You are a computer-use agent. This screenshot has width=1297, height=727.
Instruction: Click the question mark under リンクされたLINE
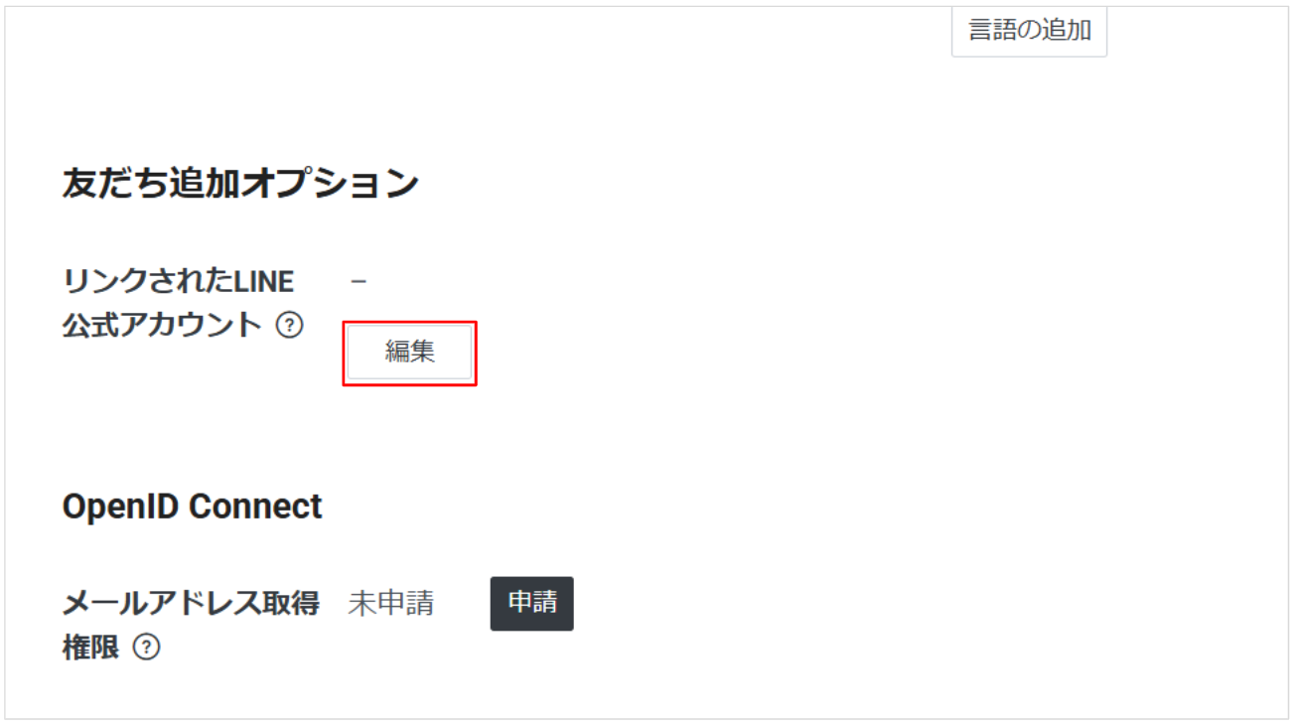(x=289, y=325)
